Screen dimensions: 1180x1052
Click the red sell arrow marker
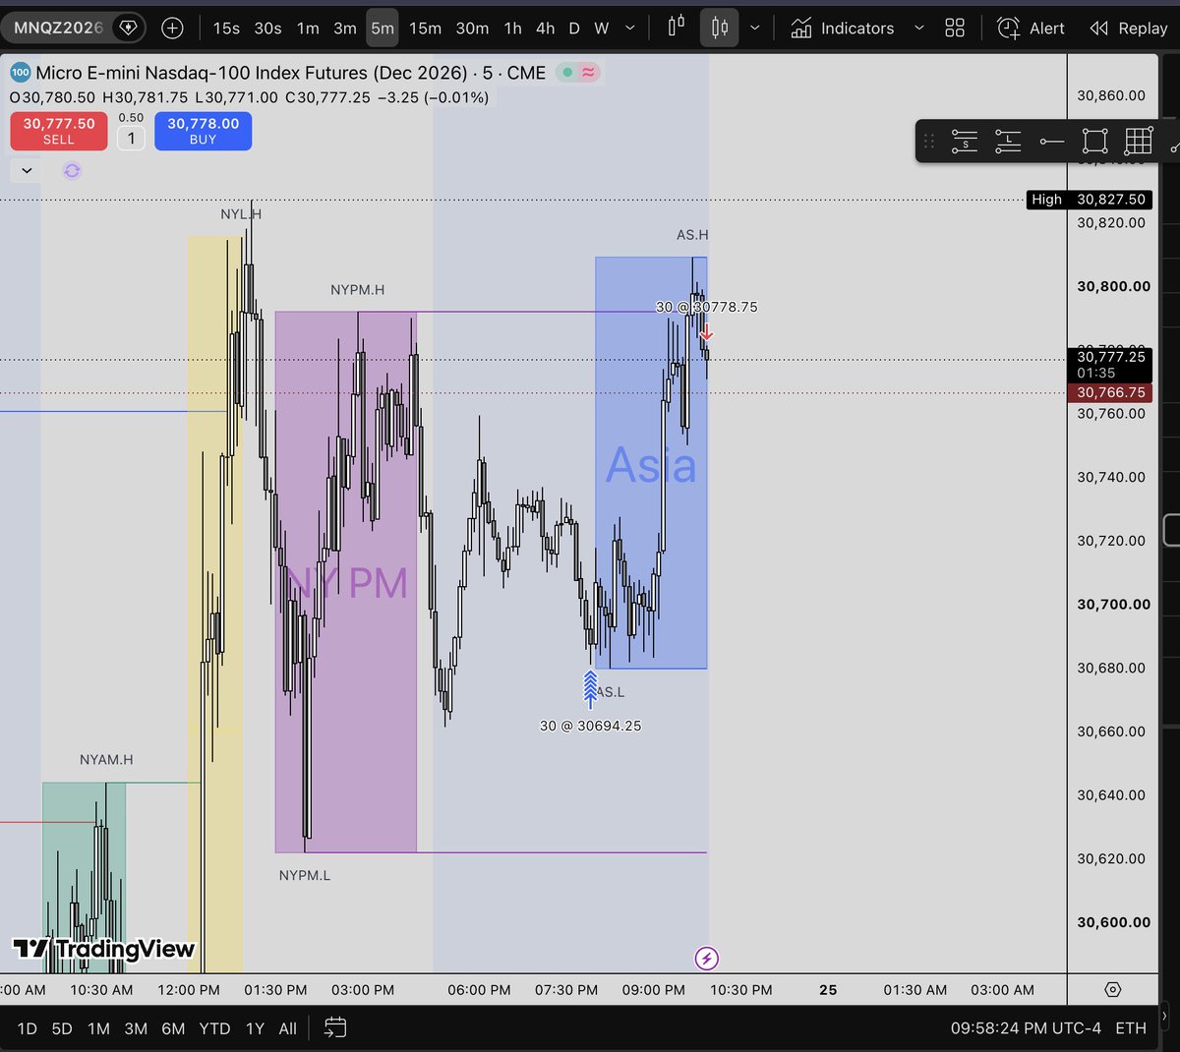pyautogui.click(x=706, y=332)
